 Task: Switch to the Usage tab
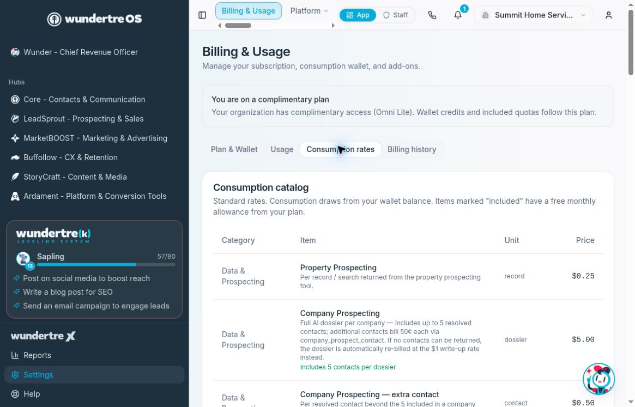coord(282,149)
